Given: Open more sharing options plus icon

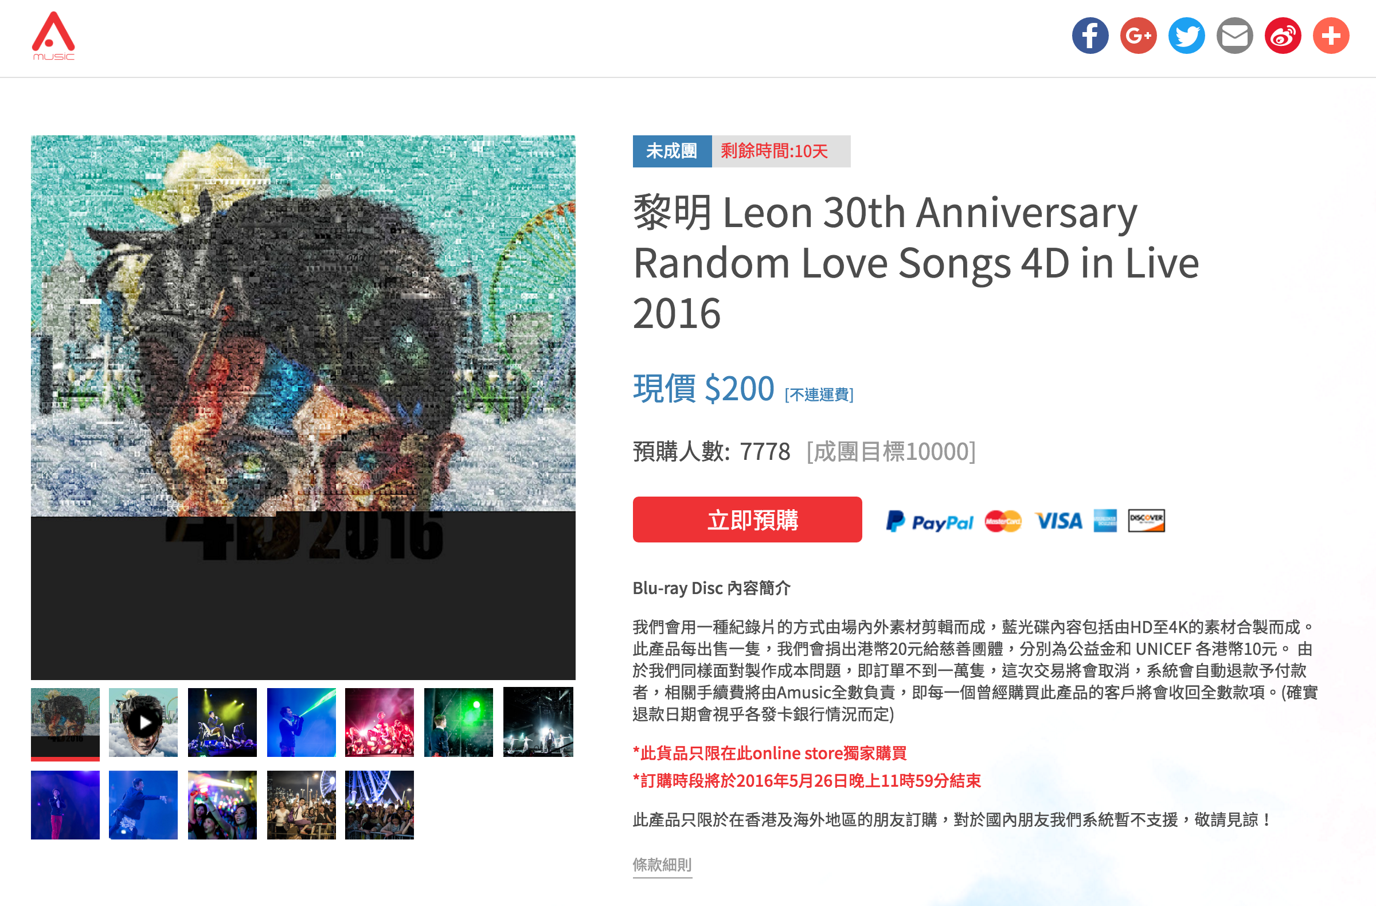Looking at the screenshot, I should [x=1331, y=36].
